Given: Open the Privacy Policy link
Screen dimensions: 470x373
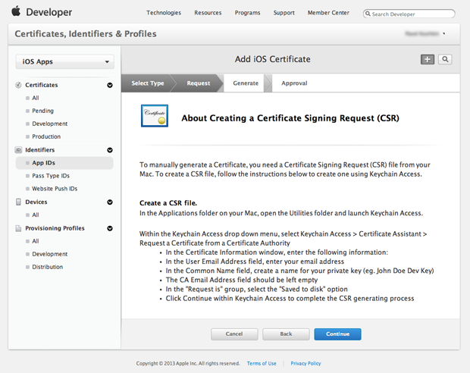Looking at the screenshot, I should coord(305,363).
